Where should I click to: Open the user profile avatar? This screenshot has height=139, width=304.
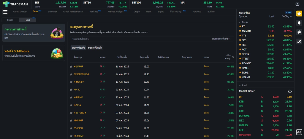point(297,4)
